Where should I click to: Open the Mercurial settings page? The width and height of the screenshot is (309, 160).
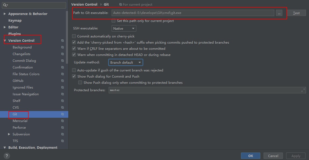coord(20,121)
